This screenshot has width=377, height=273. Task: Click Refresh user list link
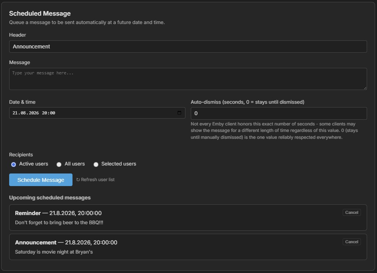point(95,180)
